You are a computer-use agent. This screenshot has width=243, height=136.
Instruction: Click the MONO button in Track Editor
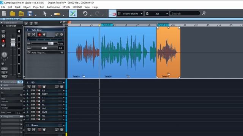[4, 69]
